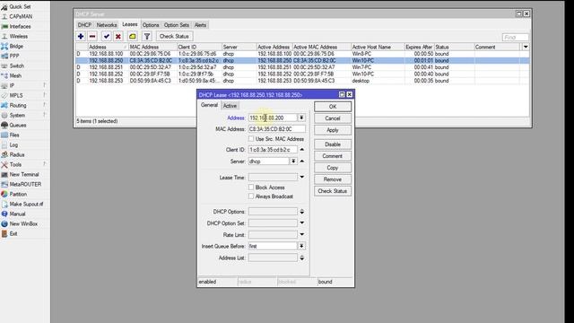Image resolution: width=574 pixels, height=323 pixels.
Task: Open Bridge menu
Action: point(16,46)
